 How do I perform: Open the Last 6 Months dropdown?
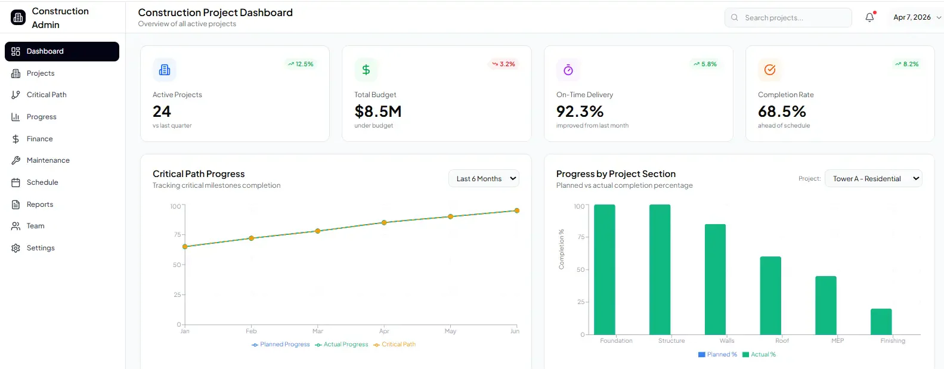coord(484,179)
